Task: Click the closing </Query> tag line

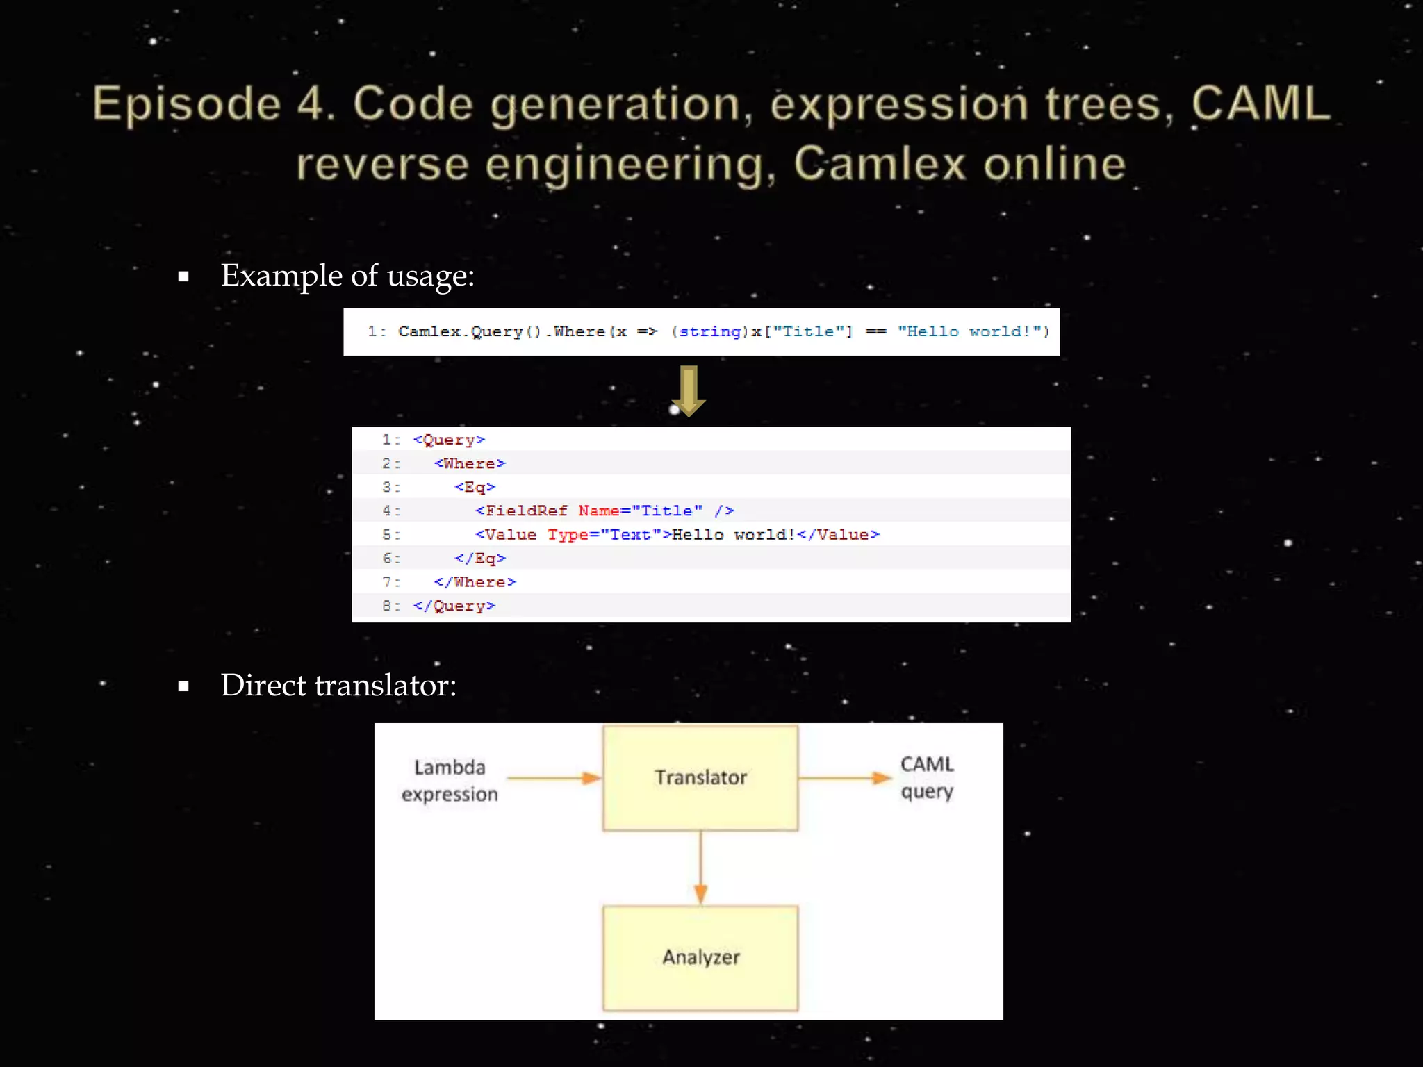Action: [454, 606]
